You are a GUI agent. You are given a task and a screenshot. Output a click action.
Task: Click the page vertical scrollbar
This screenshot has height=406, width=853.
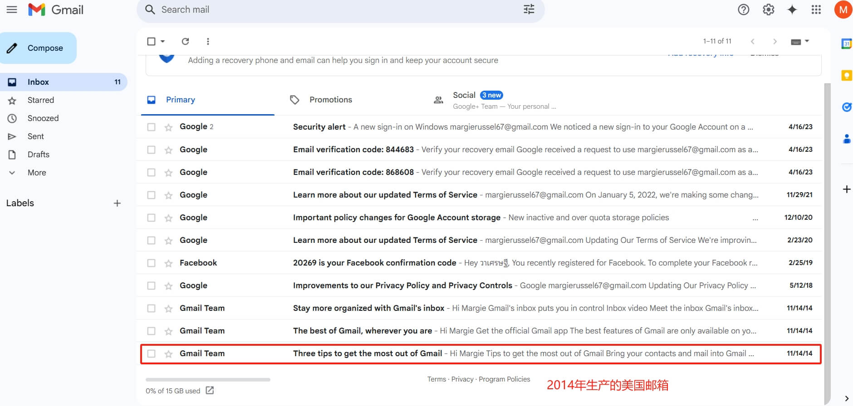tap(827, 243)
